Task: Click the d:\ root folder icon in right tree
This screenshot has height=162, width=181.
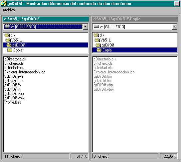Action: click(x=96, y=35)
